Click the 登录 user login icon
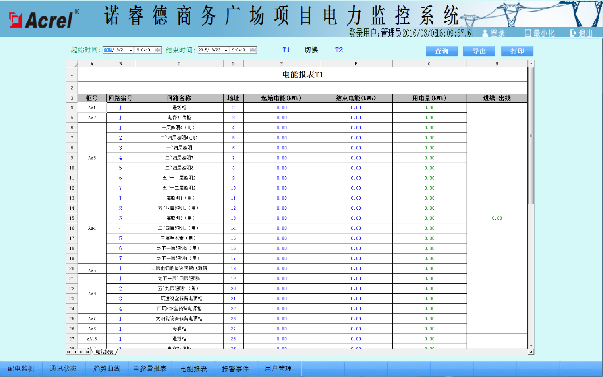The width and height of the screenshot is (603, 377). pyautogui.click(x=485, y=33)
